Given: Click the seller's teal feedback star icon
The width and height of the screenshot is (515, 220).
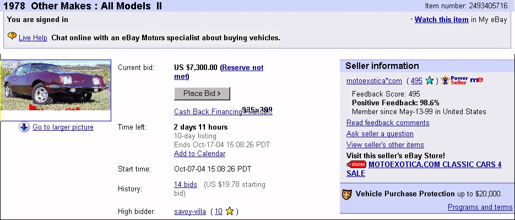Looking at the screenshot, I should point(429,81).
